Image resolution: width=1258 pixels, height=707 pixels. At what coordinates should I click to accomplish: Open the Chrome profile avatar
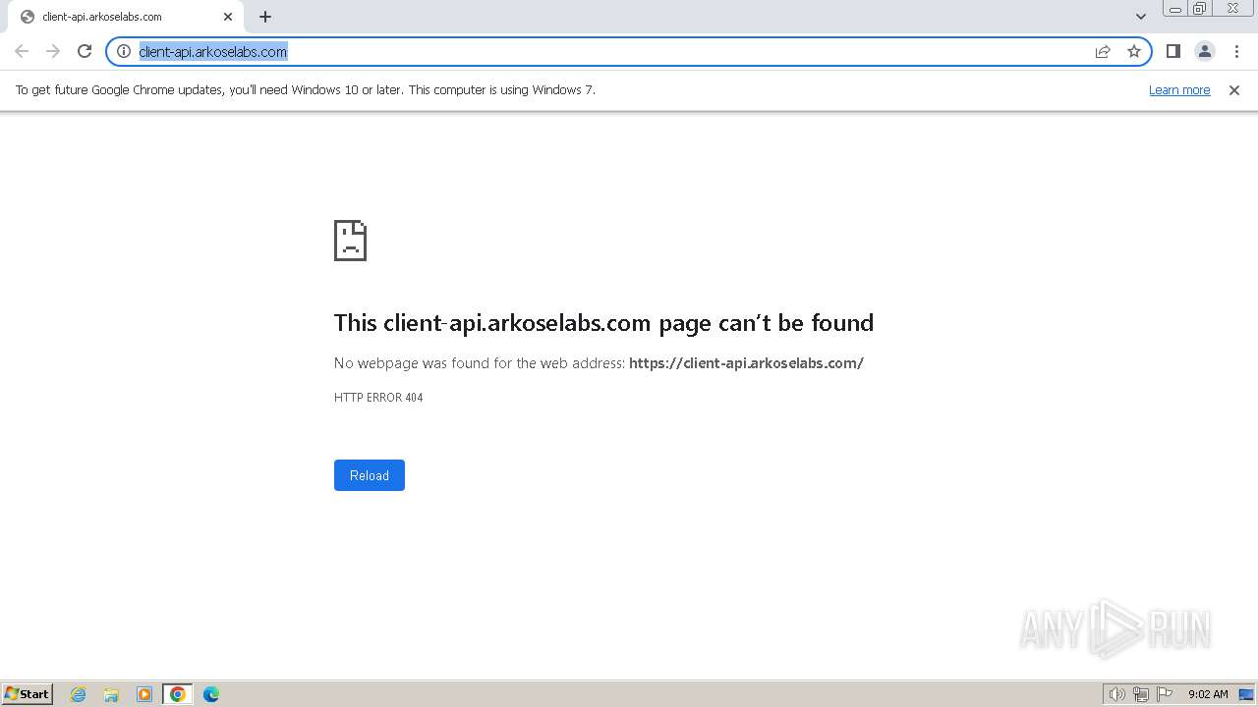tap(1205, 51)
